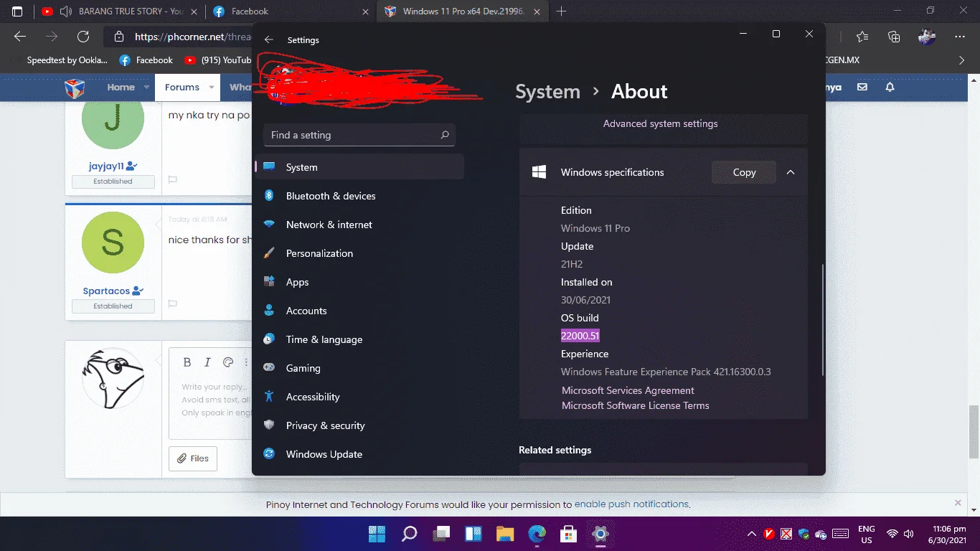
Task: Click the Personalization paintbrush icon
Action: 269,253
